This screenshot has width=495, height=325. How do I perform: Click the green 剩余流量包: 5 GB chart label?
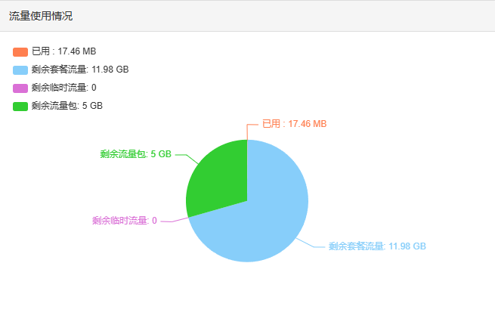pos(136,154)
